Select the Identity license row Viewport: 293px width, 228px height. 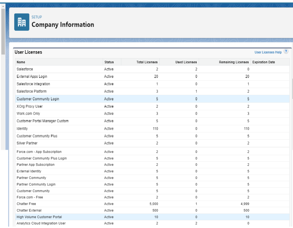point(22,128)
